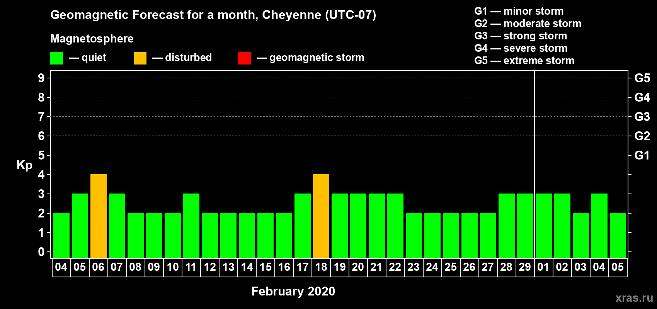The height and width of the screenshot is (309, 657).
Task: Click the y-axis value 5
Action: (x=41, y=155)
